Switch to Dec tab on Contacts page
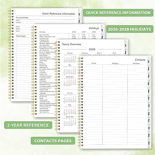This screenshot has width=155, height=155. 149,99
